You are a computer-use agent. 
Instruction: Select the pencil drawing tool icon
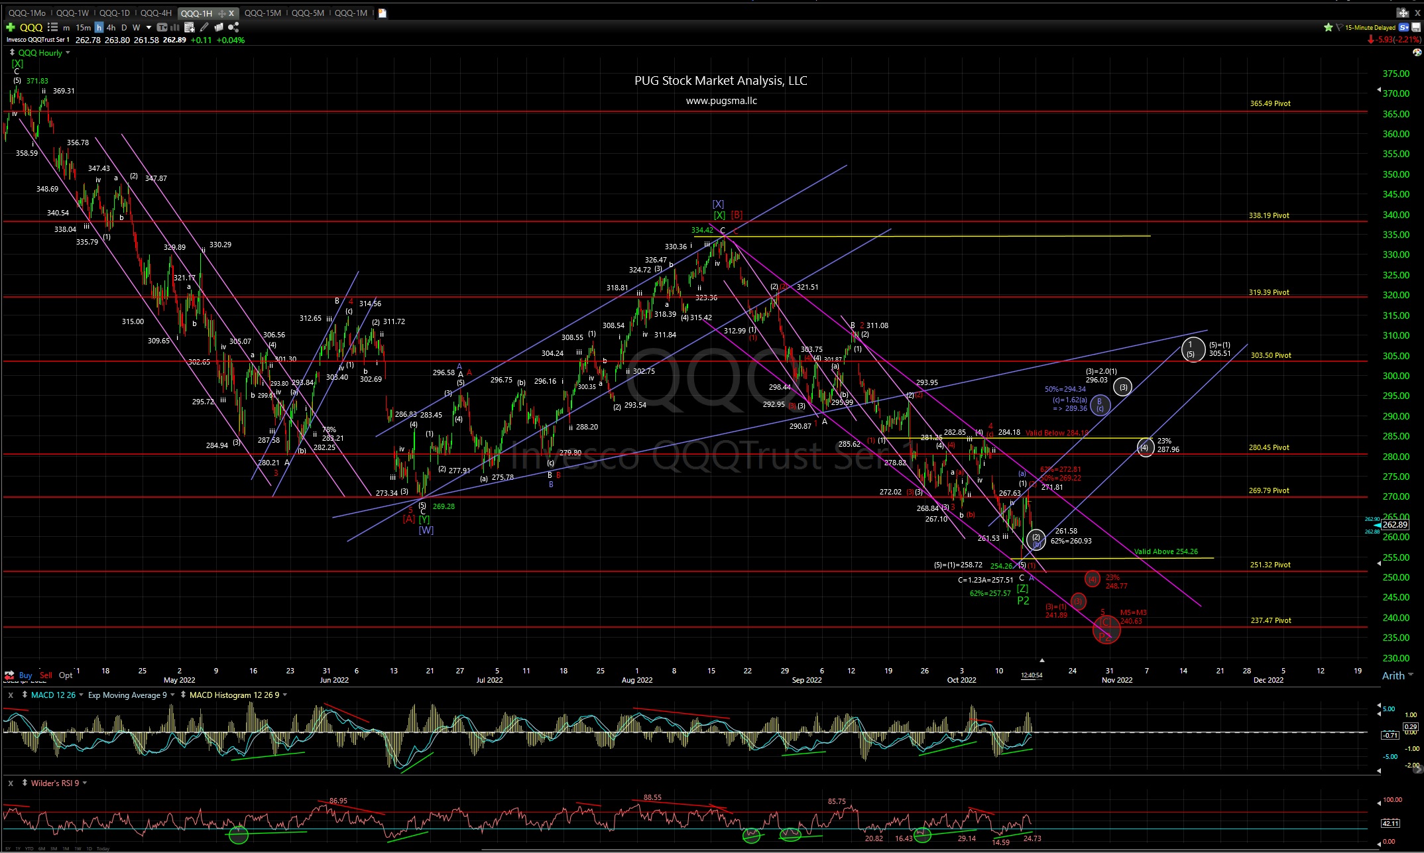point(204,27)
